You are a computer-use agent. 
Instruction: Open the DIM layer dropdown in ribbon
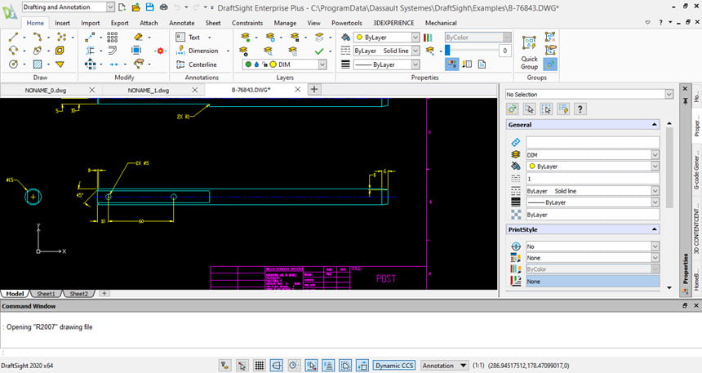pos(322,64)
